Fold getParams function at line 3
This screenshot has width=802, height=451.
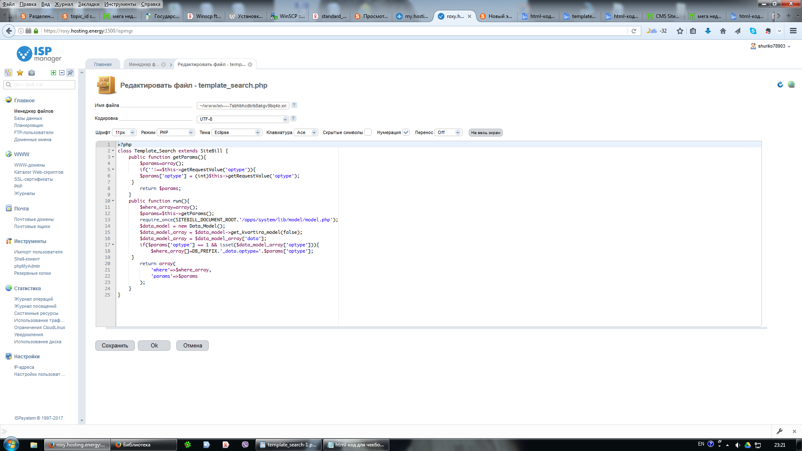pos(113,157)
